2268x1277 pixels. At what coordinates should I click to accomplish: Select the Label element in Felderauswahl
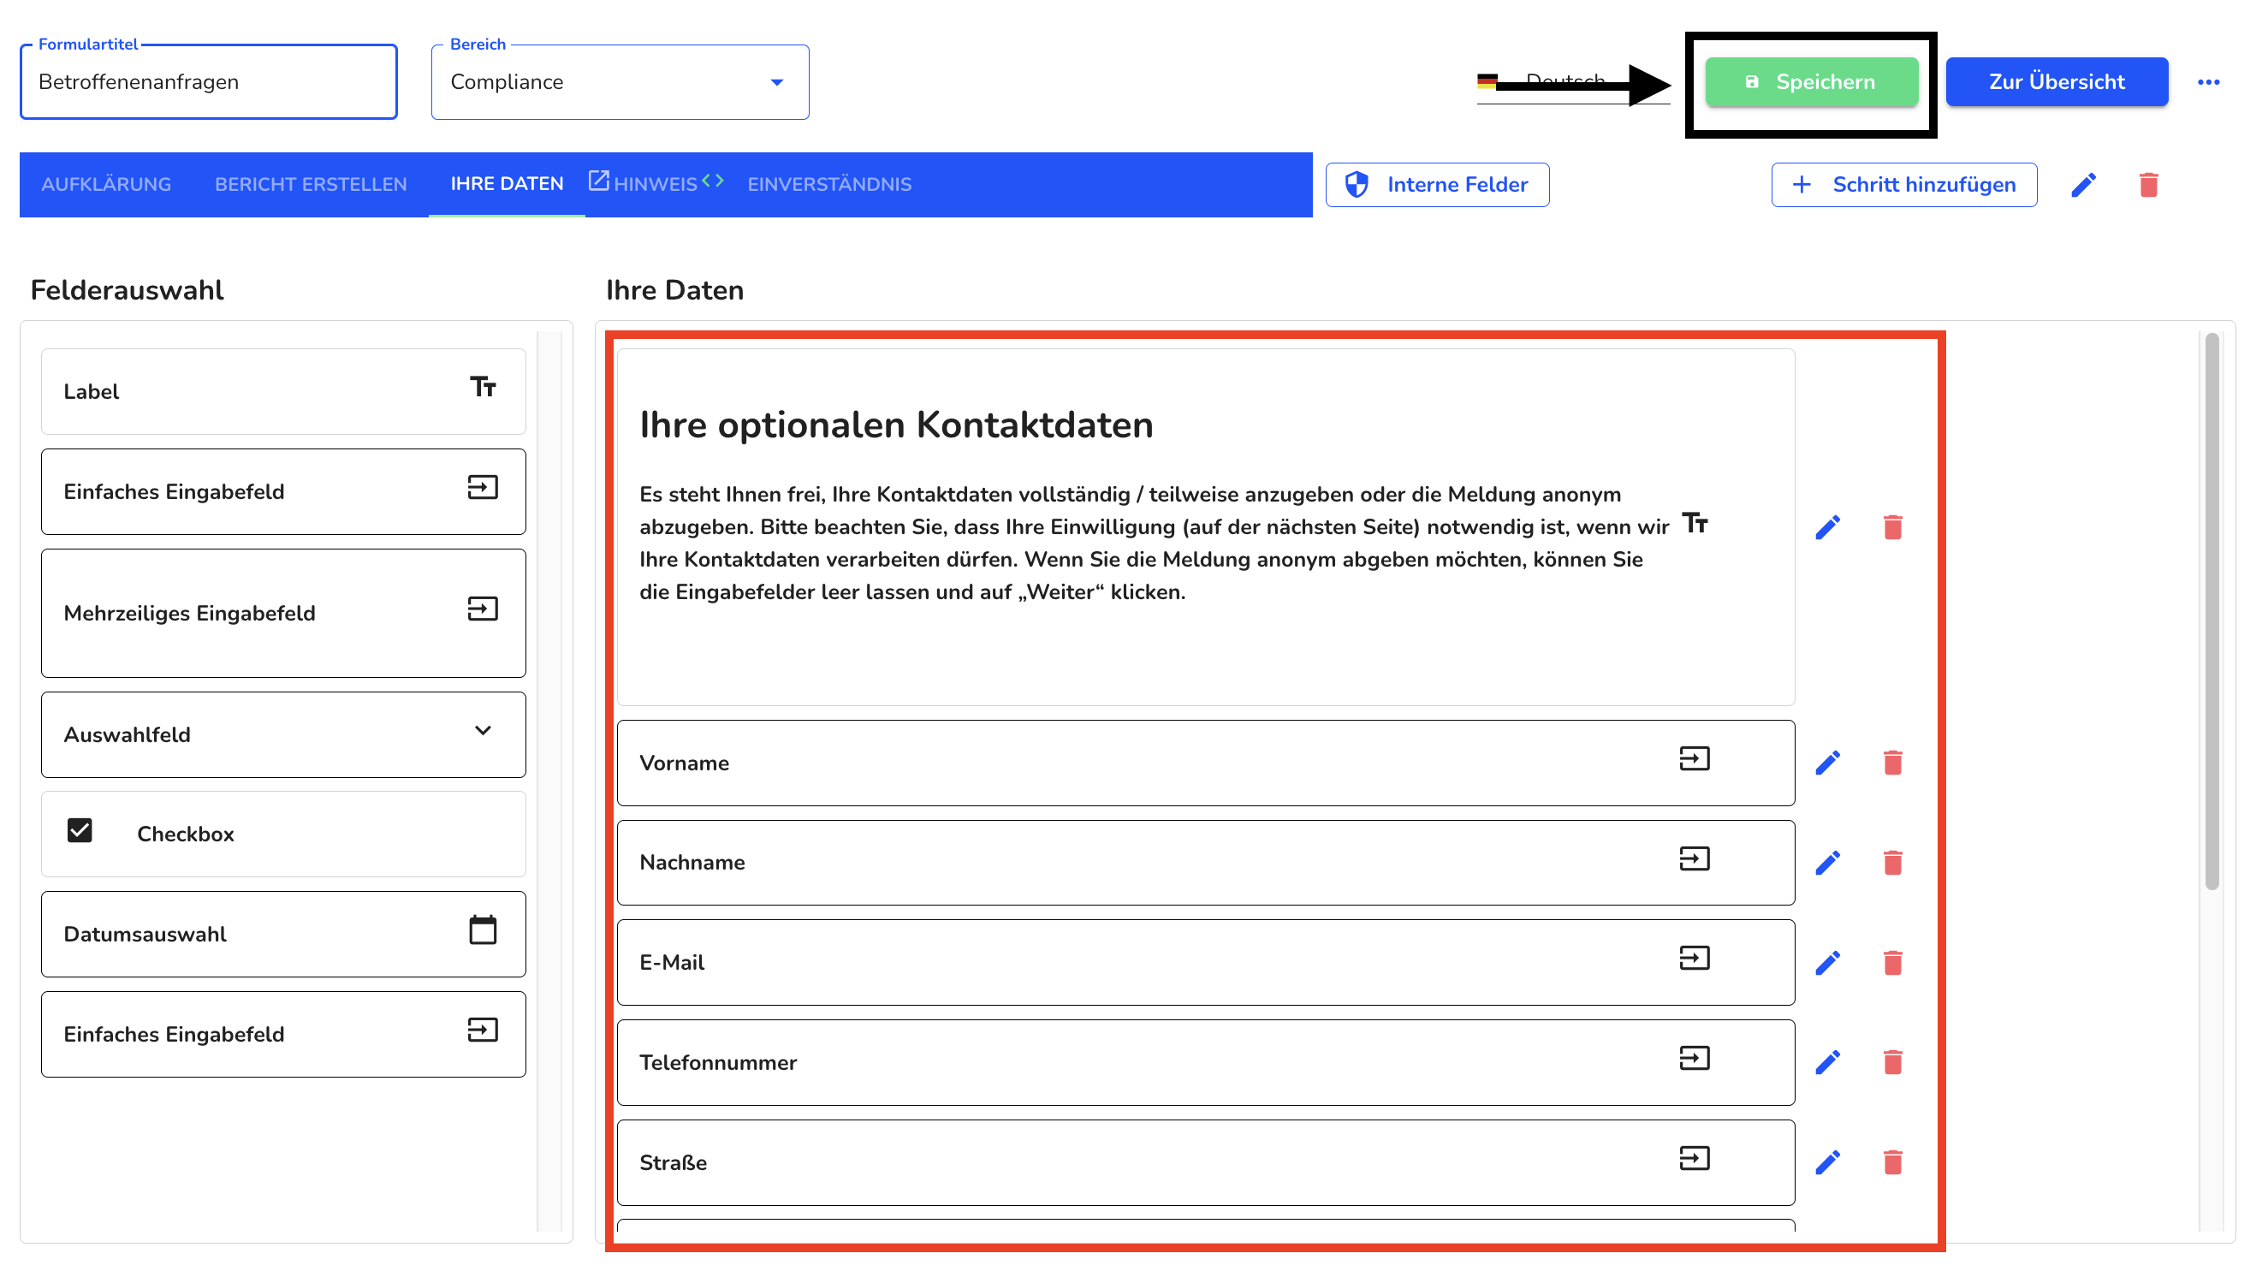(x=283, y=392)
